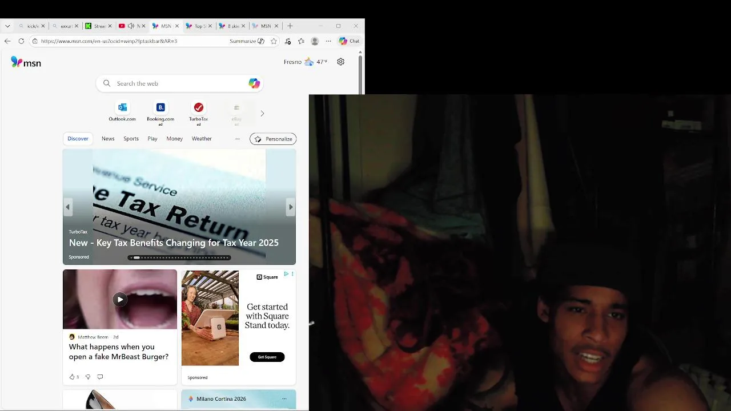Open the browser profile avatar
The image size is (731, 411).
[315, 41]
